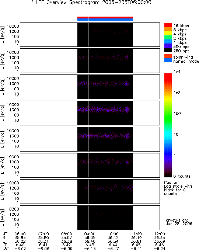Click the 1e4 color bar label
199x250 pixels.
click(x=177, y=72)
